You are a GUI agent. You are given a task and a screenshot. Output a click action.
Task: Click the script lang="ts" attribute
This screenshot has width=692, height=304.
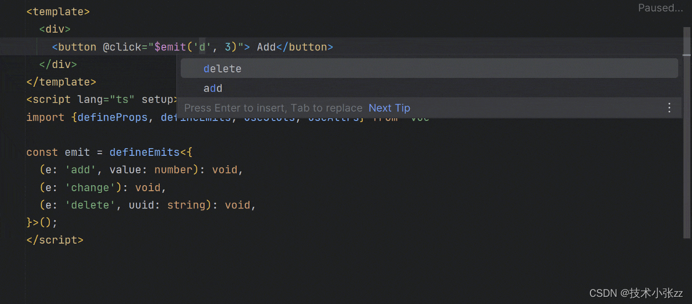(x=106, y=99)
